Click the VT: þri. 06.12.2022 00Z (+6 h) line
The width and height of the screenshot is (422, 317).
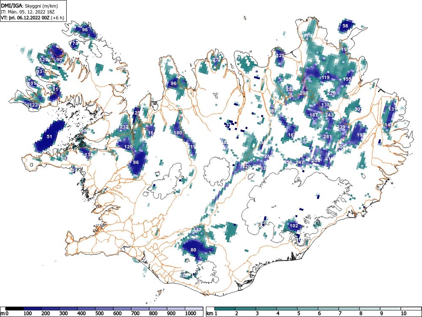click(32, 18)
